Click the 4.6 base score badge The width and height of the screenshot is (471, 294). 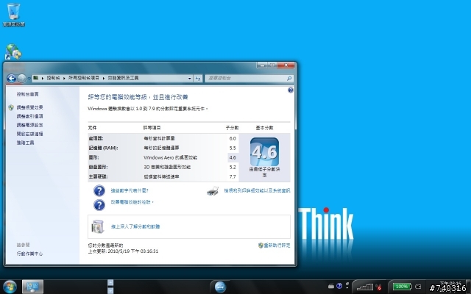(264, 152)
